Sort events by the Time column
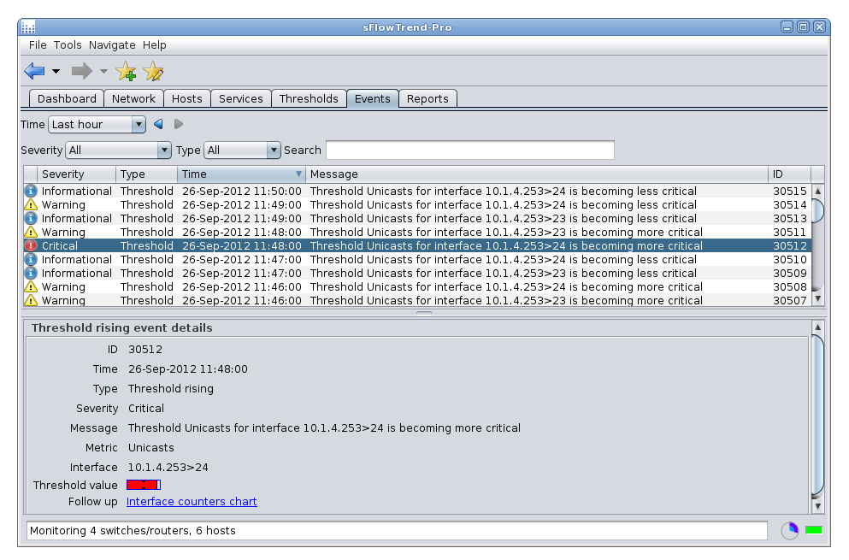 (241, 174)
